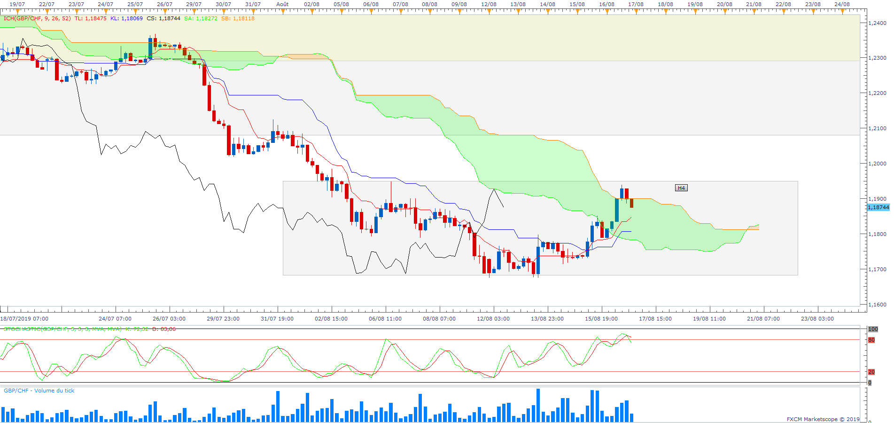Click the 1,1600 price axis label
Viewport: 894px width, 423px height.
click(878, 305)
